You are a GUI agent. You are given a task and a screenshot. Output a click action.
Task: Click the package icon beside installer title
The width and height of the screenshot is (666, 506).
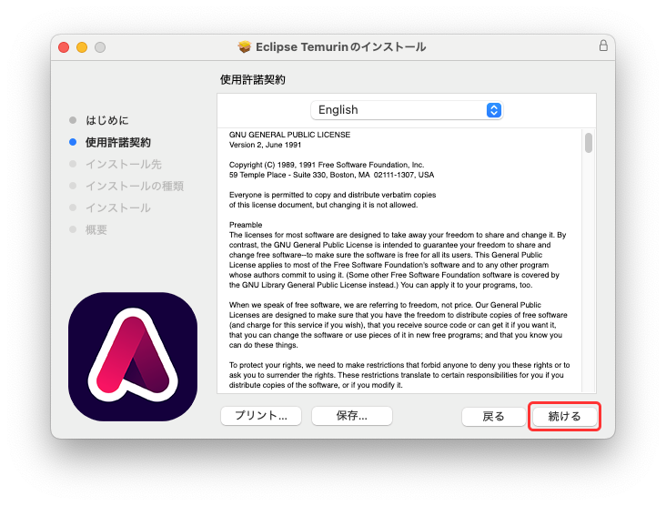pos(244,46)
